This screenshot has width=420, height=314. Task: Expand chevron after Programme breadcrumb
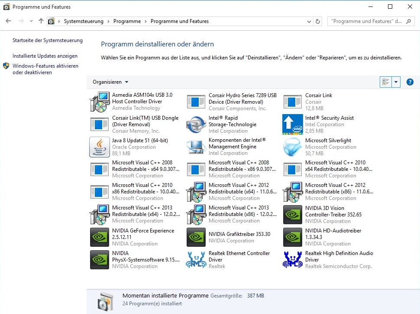tap(145, 21)
